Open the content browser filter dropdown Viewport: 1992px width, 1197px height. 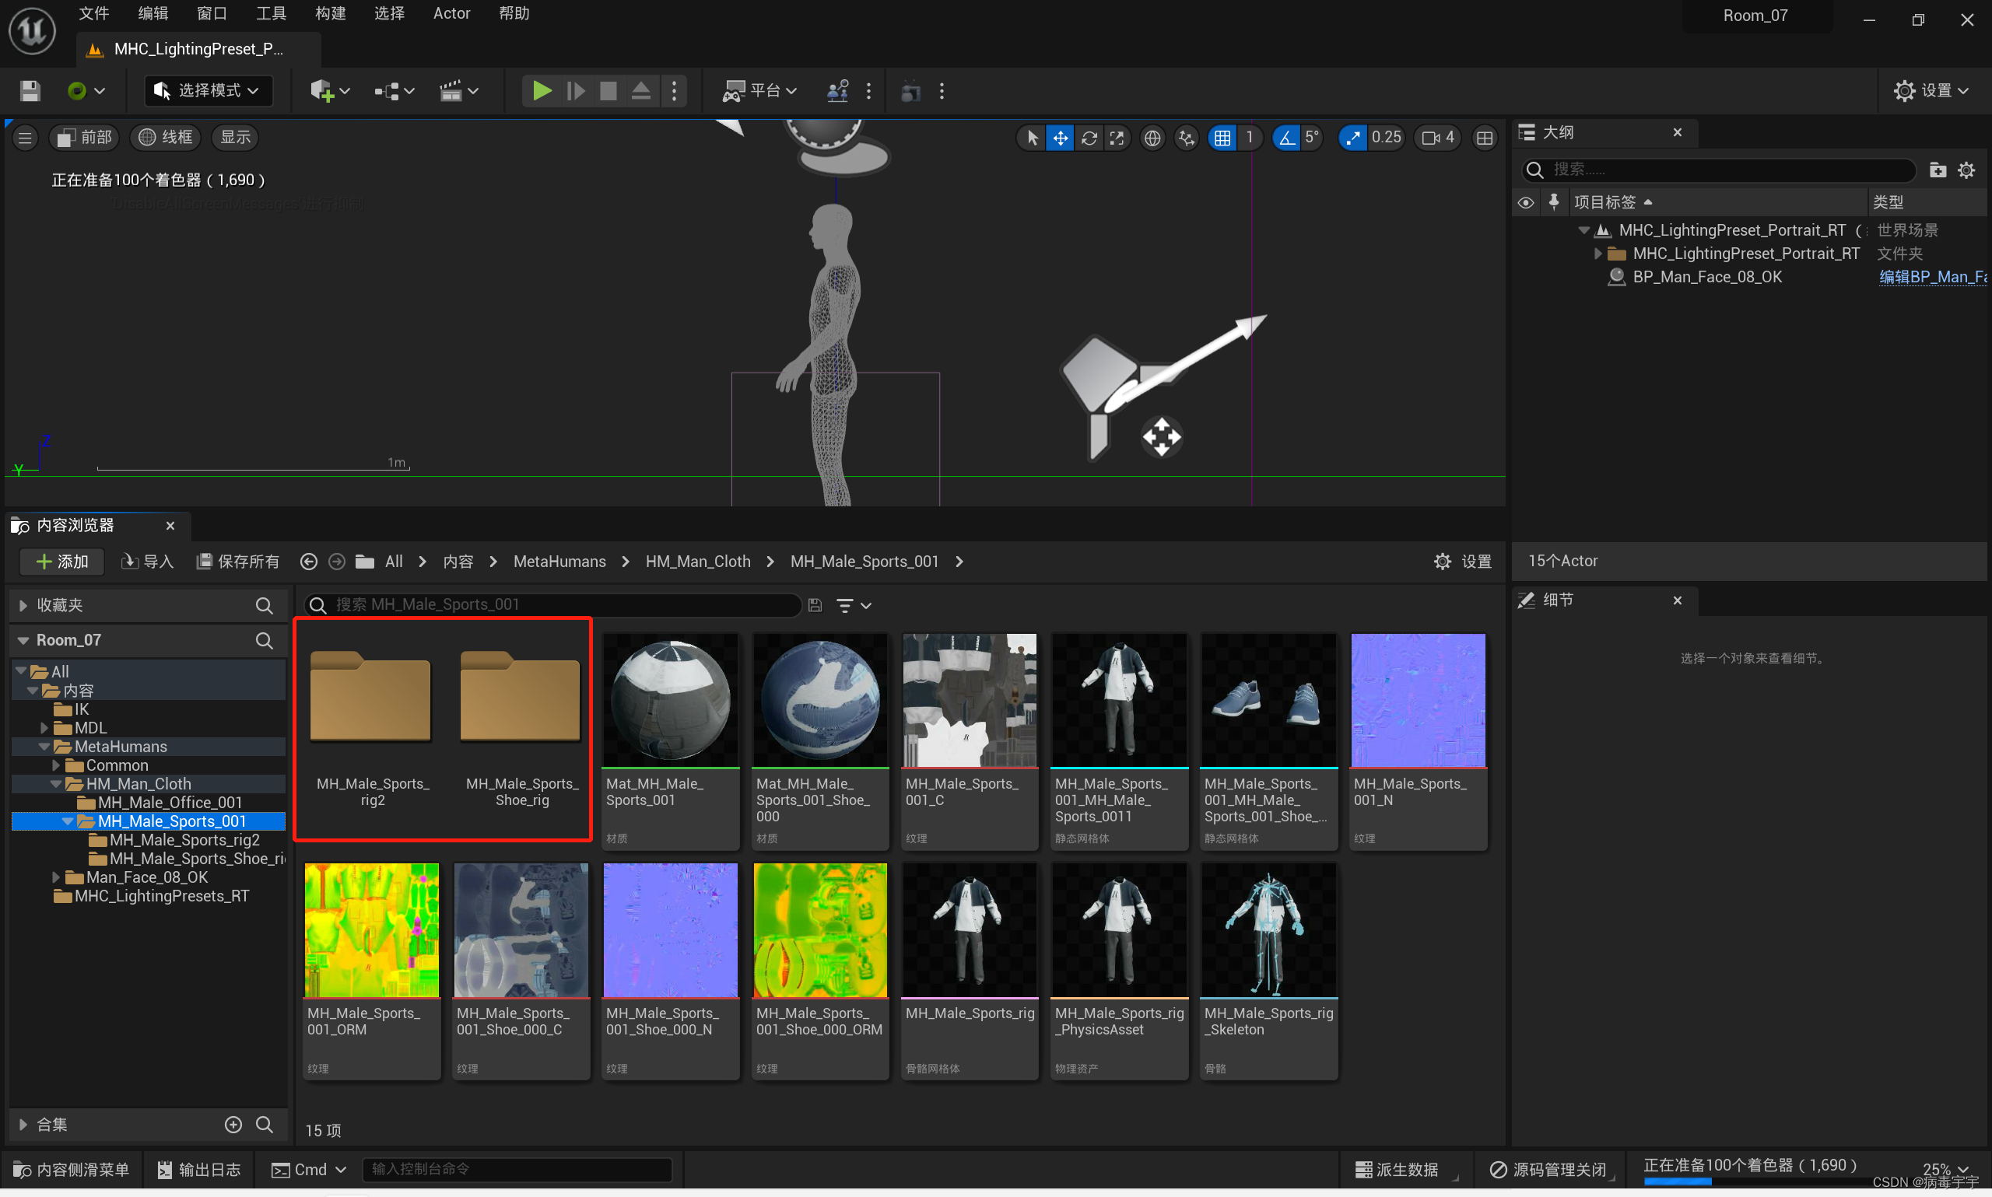point(852,605)
